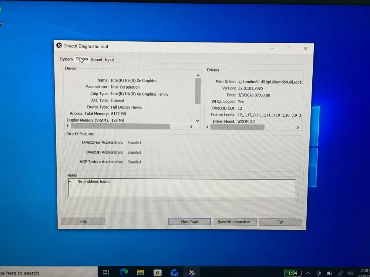Switch to the System tab
The width and height of the screenshot is (370, 277).
click(x=66, y=59)
